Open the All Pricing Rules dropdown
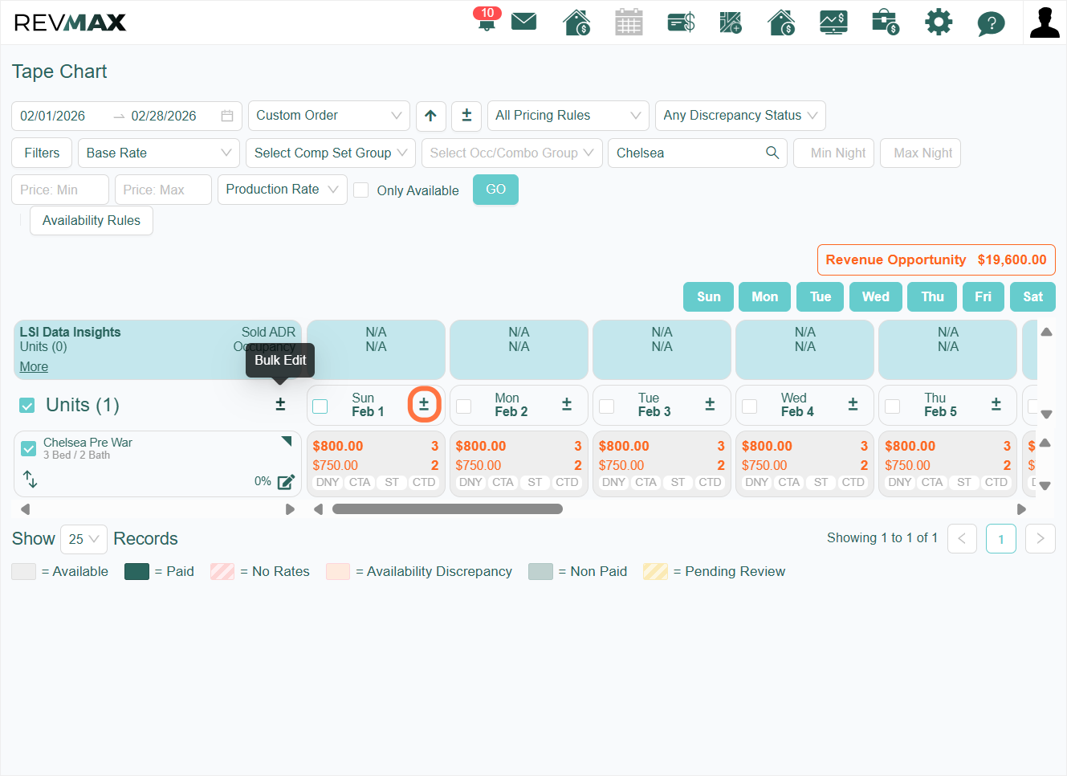 point(568,116)
